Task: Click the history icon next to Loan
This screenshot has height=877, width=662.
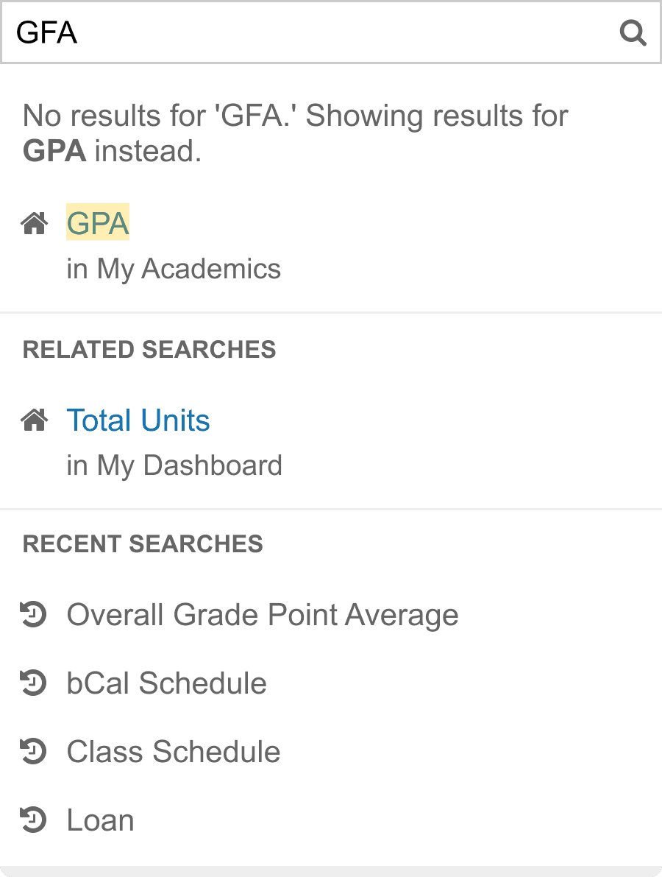Action: click(34, 820)
